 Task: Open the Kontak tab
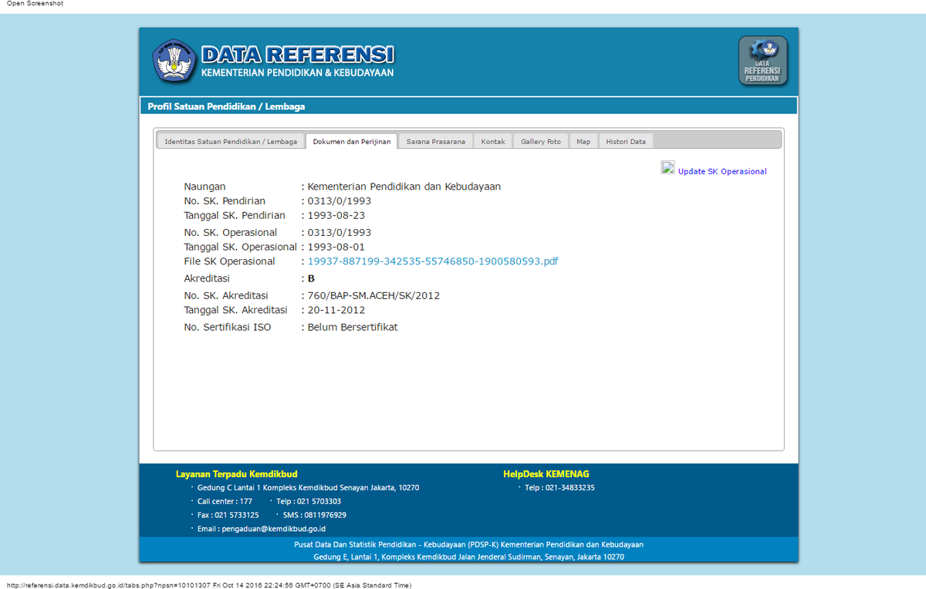point(492,141)
